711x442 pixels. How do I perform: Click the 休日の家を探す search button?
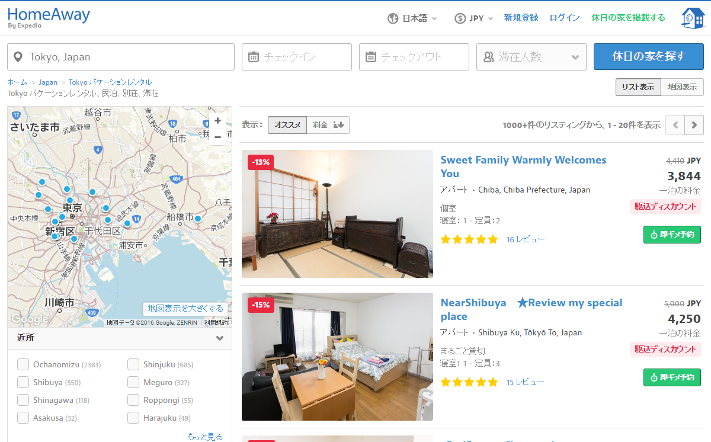click(649, 57)
